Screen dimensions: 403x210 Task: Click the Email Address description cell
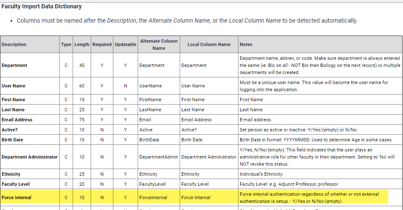click(17, 120)
